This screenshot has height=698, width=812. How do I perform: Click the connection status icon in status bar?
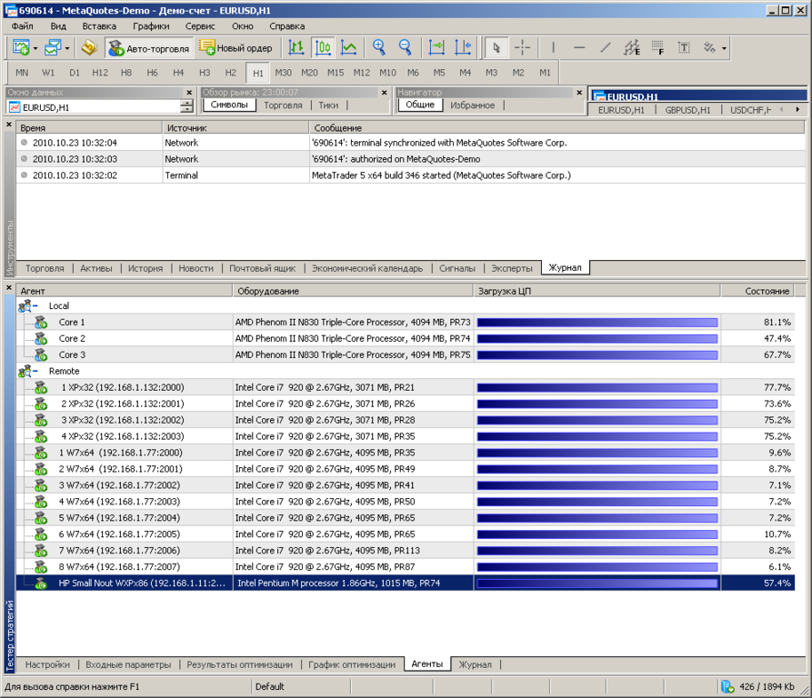click(x=727, y=686)
